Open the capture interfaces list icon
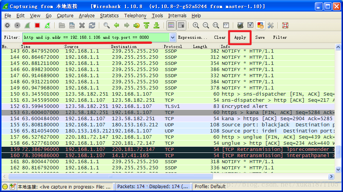 (7, 25)
